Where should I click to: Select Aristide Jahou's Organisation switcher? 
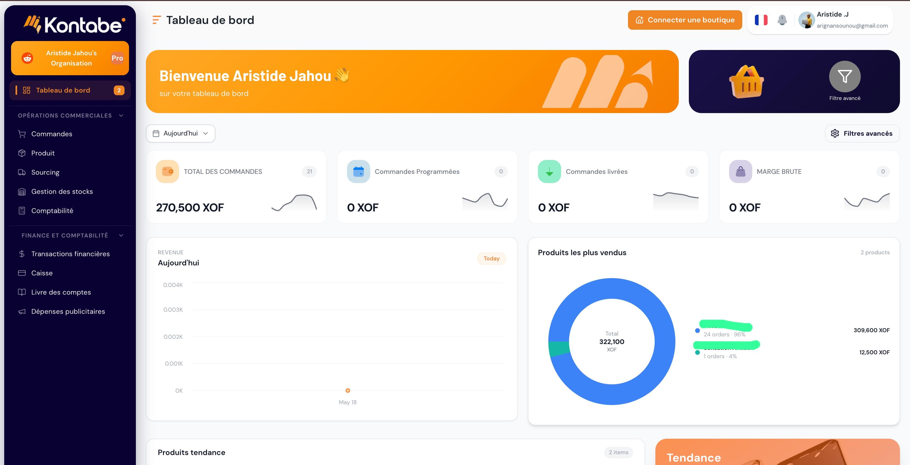click(x=70, y=58)
